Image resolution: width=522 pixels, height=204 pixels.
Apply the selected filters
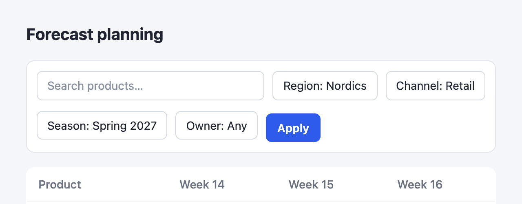[293, 128]
